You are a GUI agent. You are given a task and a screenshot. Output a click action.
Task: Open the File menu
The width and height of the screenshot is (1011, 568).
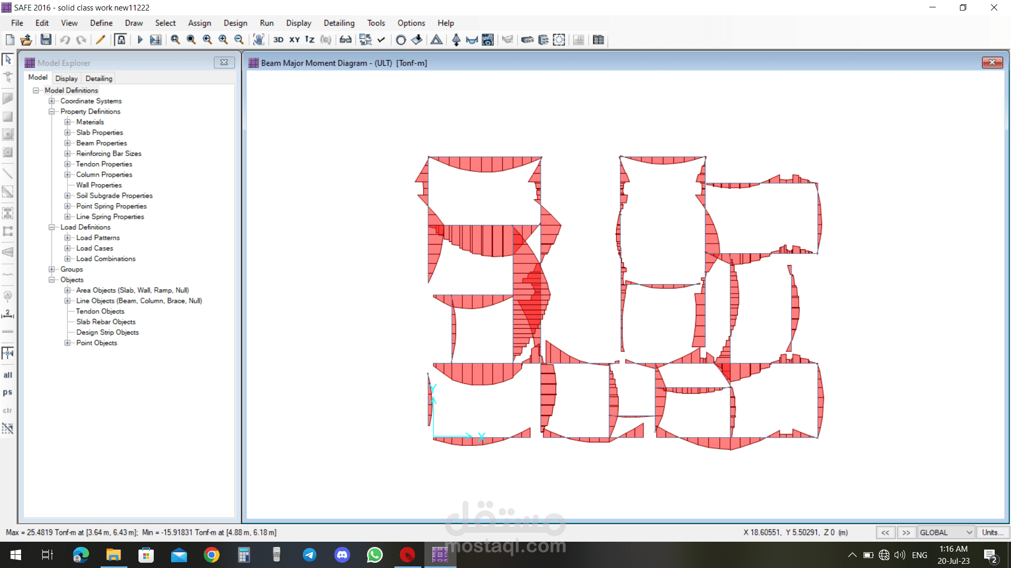[x=17, y=23]
